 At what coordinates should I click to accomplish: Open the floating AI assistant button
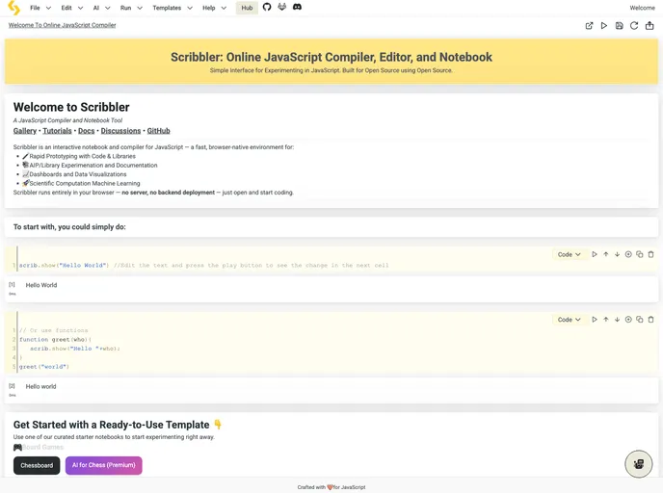(639, 464)
